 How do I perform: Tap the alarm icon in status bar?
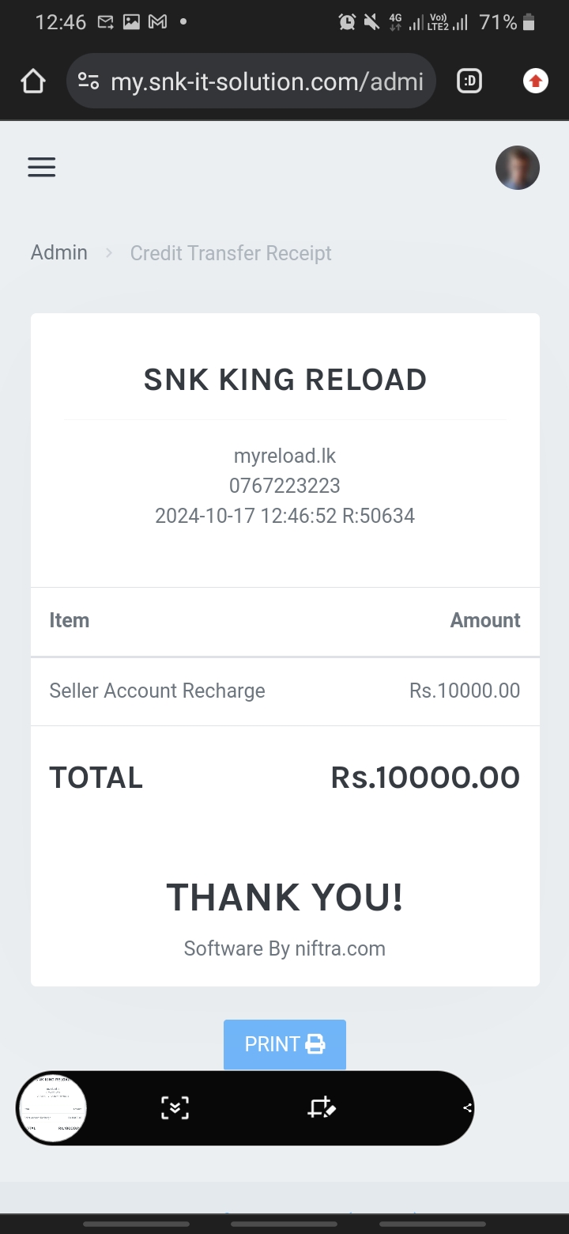pos(347,22)
